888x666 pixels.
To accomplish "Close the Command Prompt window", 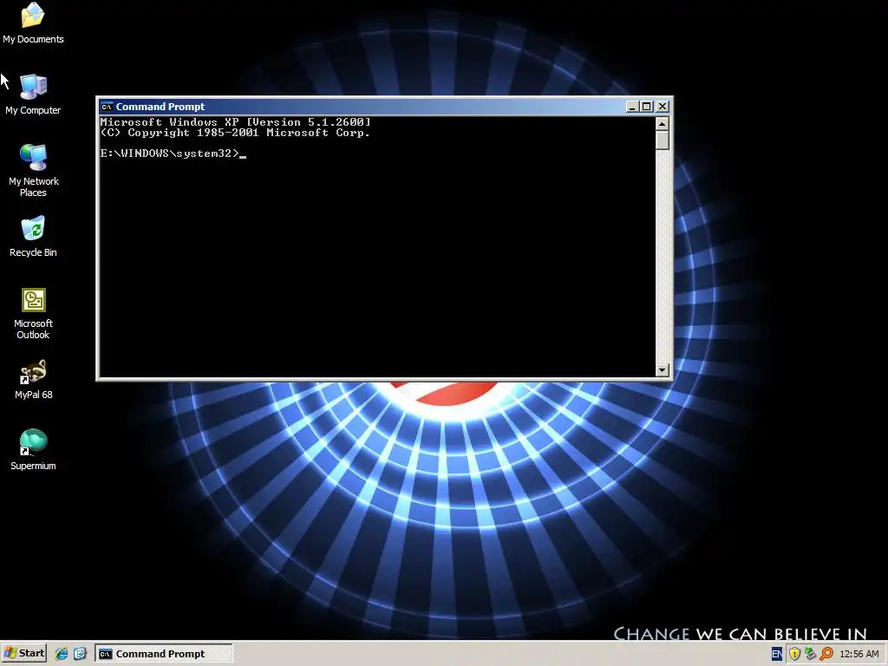I will 663,107.
